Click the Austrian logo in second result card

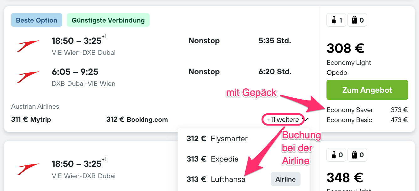tap(28, 169)
